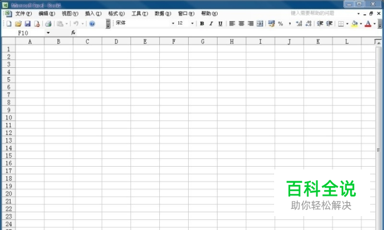Open the 工具 (Tools) menu
The height and width of the screenshot is (230, 384).
pyautogui.click(x=140, y=13)
